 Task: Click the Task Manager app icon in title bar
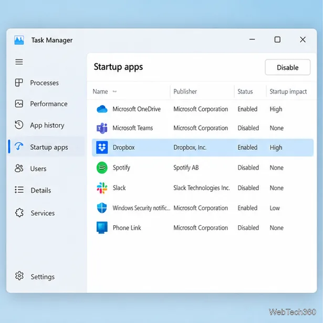click(19, 40)
